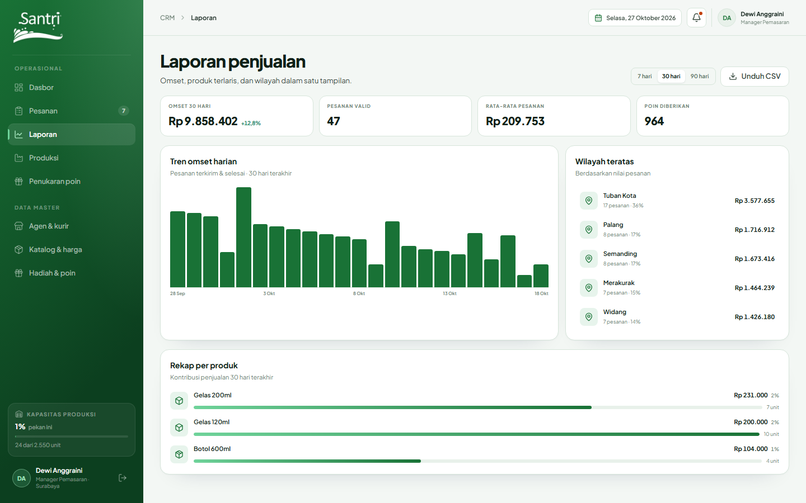Click the Gelas 200ml product cube icon

pyautogui.click(x=179, y=401)
